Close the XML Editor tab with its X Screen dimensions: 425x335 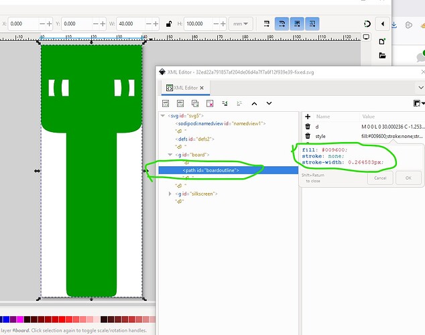[x=202, y=88]
